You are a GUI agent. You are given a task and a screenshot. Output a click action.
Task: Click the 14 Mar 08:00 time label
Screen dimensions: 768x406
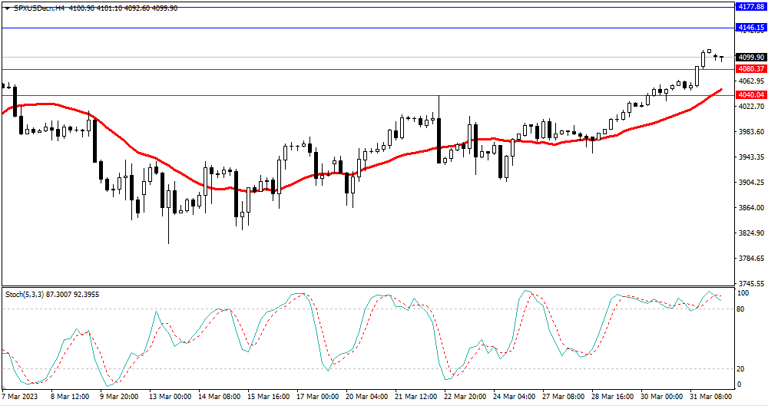pyautogui.click(x=219, y=396)
